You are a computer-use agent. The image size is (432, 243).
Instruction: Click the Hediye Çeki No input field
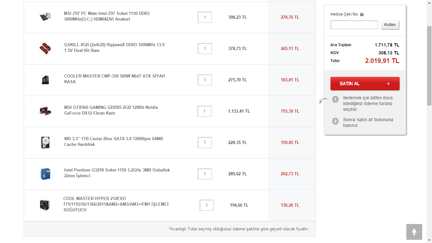[354, 25]
